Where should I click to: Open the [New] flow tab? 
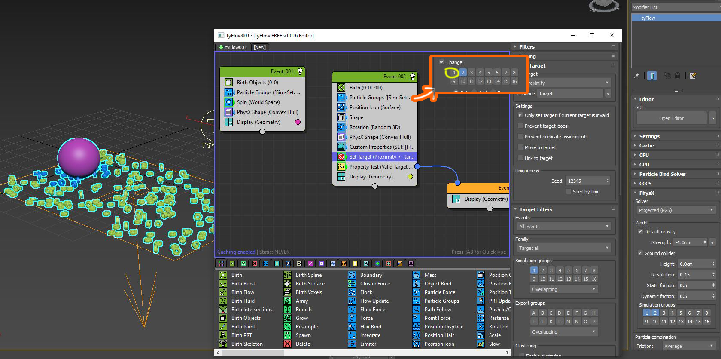click(260, 47)
